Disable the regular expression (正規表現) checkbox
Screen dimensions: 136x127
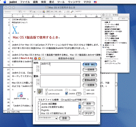[x=66, y=94]
